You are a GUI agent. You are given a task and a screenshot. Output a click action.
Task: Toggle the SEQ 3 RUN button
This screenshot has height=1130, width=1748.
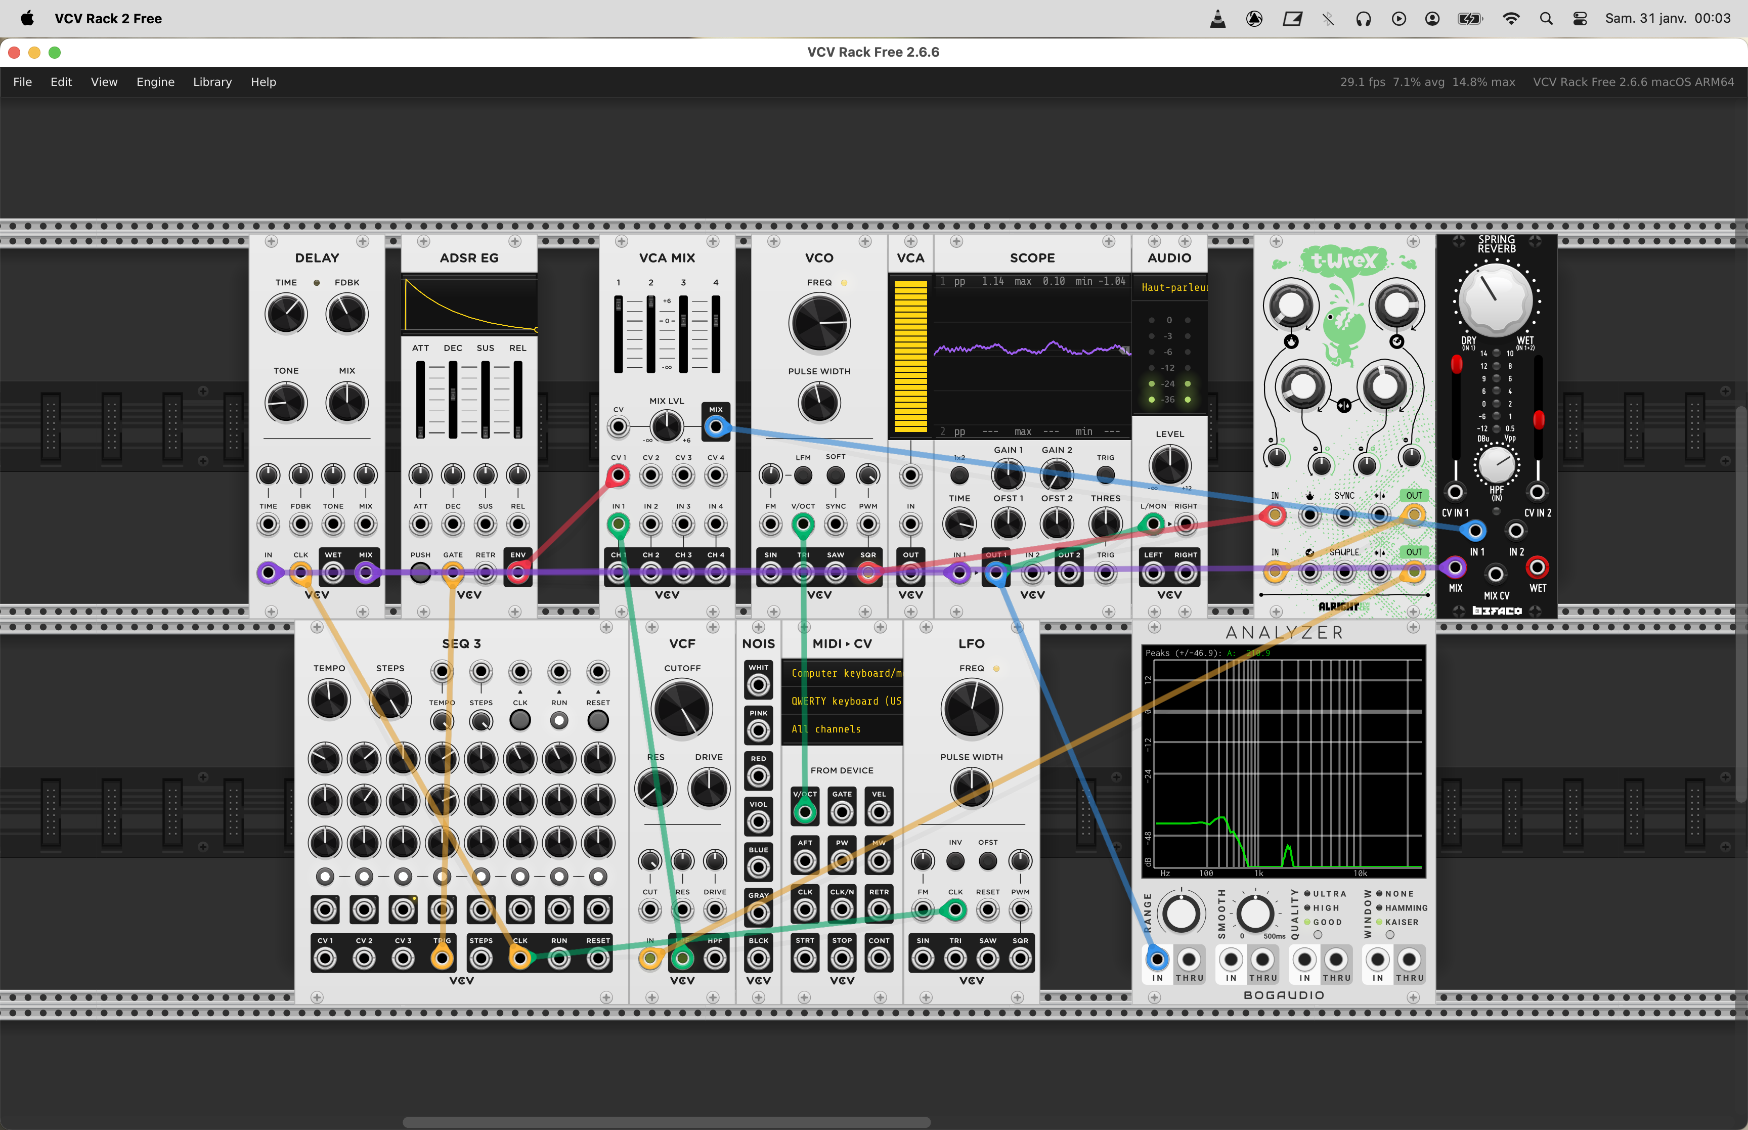coord(559,721)
